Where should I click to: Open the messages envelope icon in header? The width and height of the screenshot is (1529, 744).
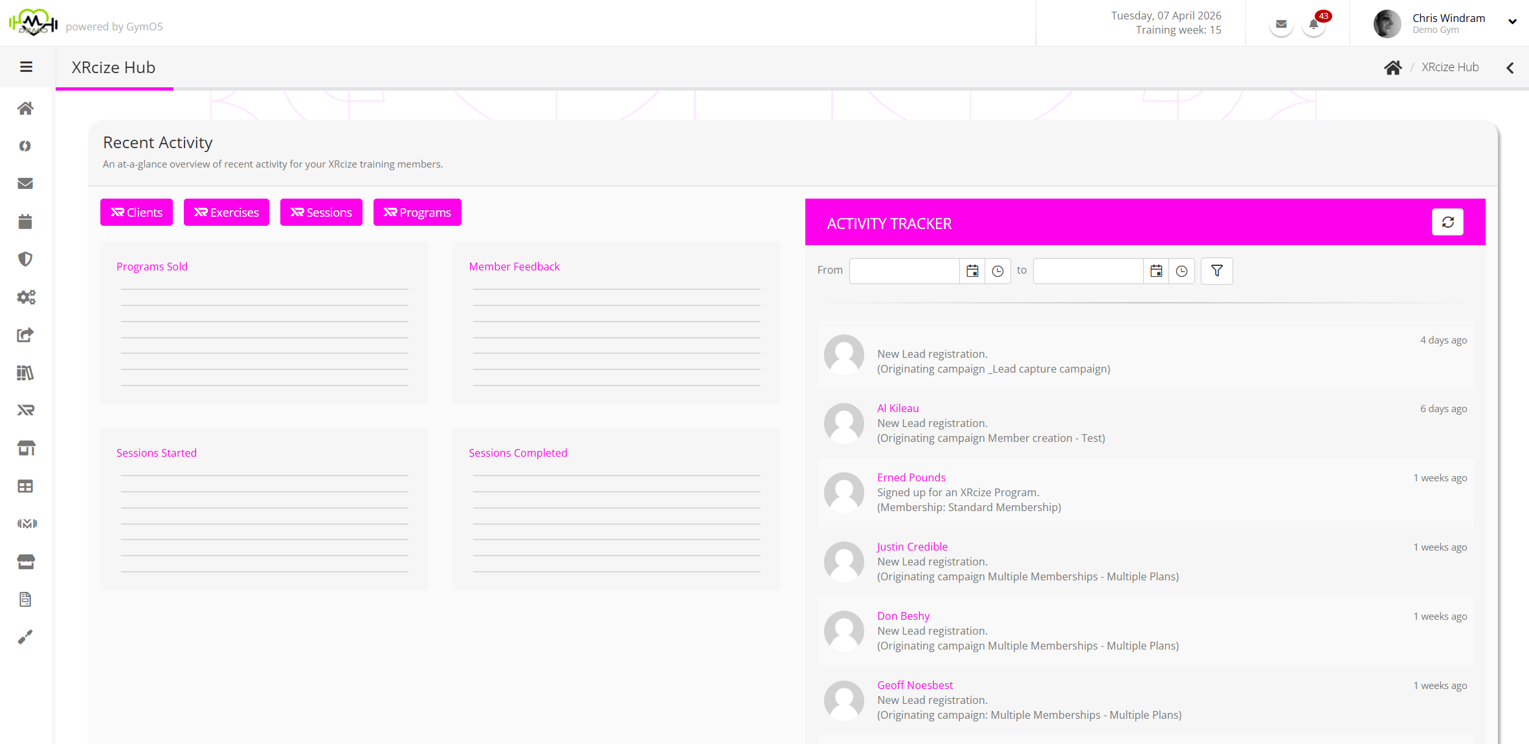tap(1280, 25)
